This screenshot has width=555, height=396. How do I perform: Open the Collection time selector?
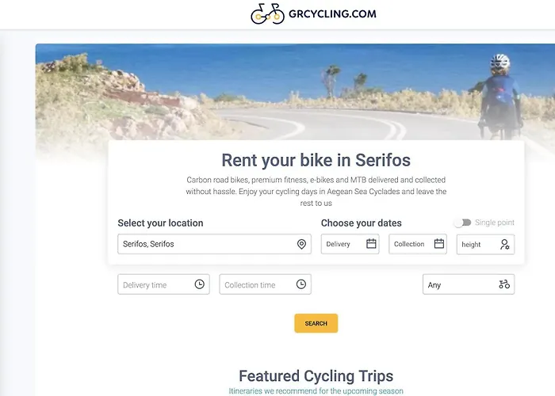coord(256,284)
